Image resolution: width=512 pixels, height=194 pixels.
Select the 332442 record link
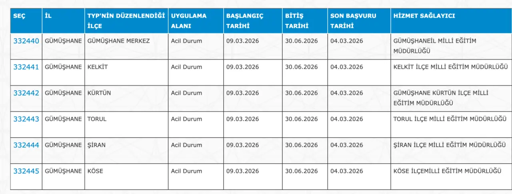(26, 93)
